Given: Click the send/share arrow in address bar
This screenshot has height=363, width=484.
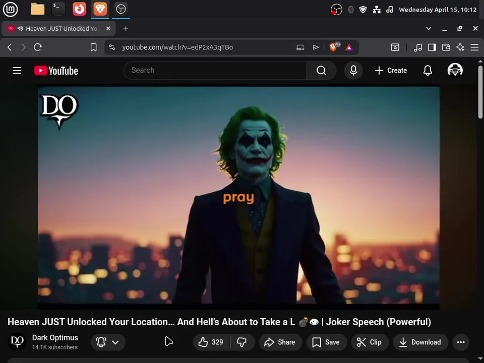Looking at the screenshot, I should pyautogui.click(x=316, y=47).
